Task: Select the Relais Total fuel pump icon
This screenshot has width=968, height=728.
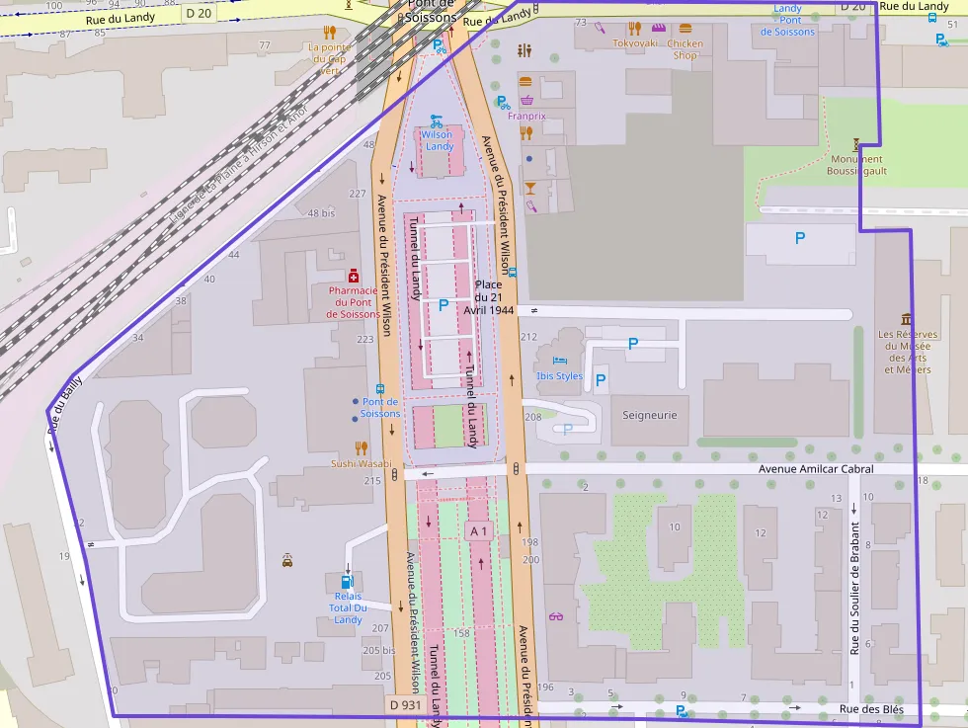Action: [347, 582]
